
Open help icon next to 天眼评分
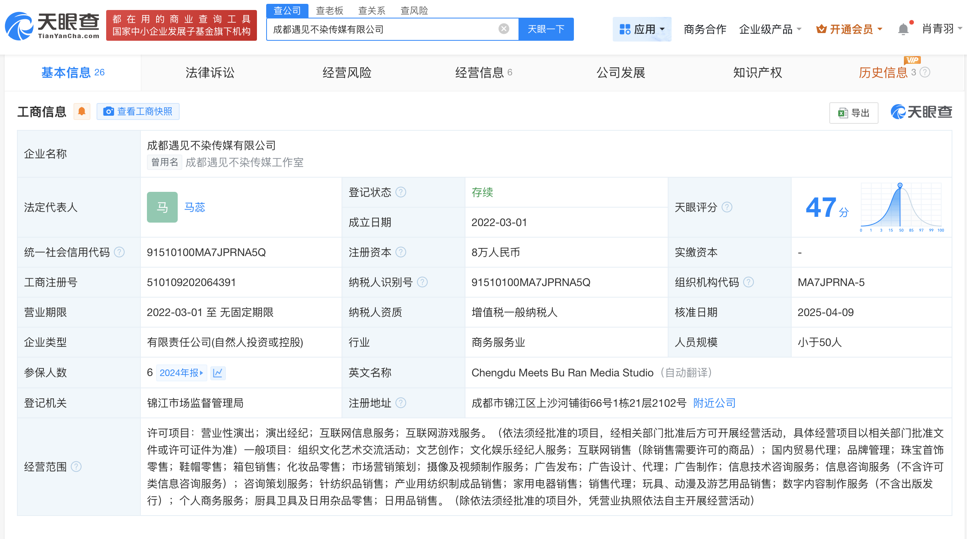click(x=727, y=207)
